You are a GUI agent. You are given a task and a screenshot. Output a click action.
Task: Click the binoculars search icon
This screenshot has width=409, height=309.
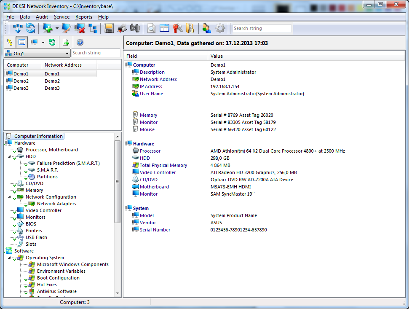click(x=135, y=28)
